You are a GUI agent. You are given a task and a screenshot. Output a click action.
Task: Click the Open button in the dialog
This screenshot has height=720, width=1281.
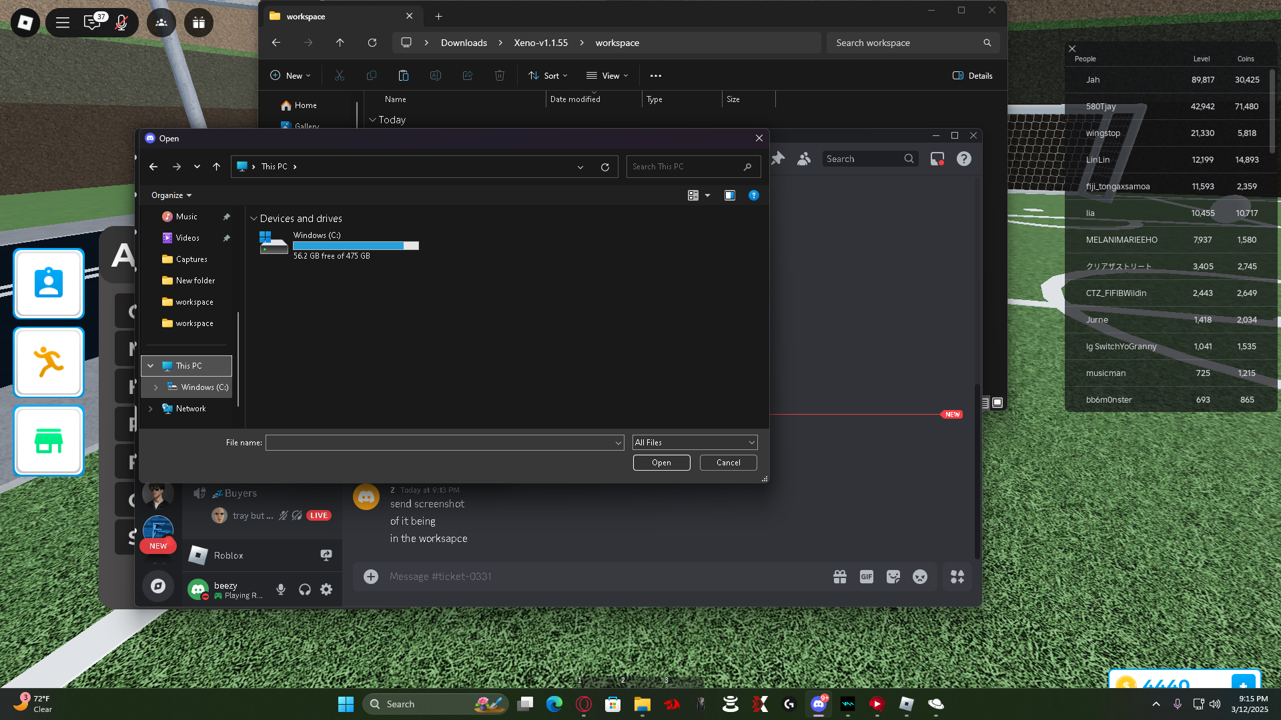pos(661,463)
